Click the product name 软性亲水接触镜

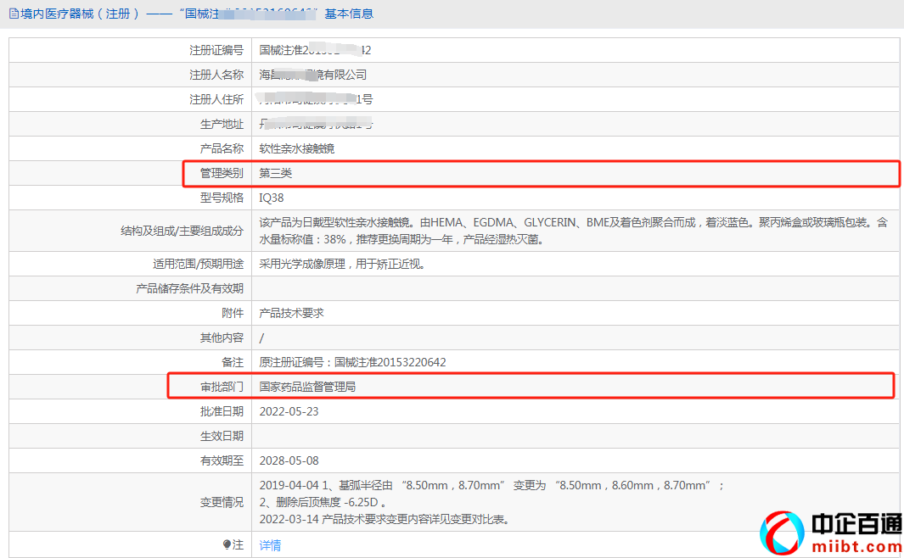[297, 148]
